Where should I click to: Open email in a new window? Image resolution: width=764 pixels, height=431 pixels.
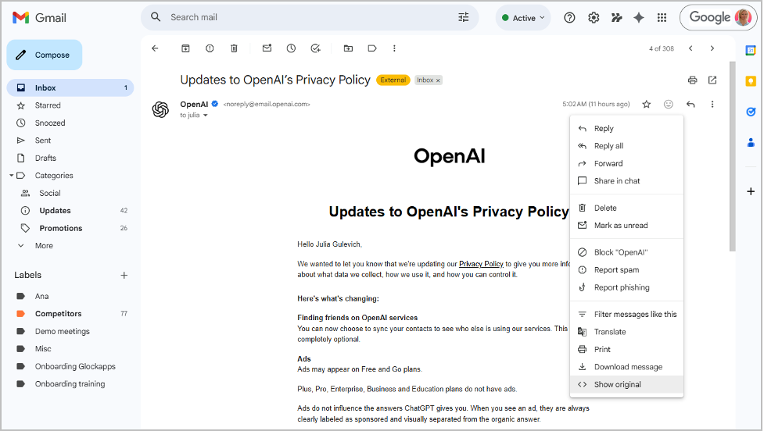pyautogui.click(x=712, y=80)
